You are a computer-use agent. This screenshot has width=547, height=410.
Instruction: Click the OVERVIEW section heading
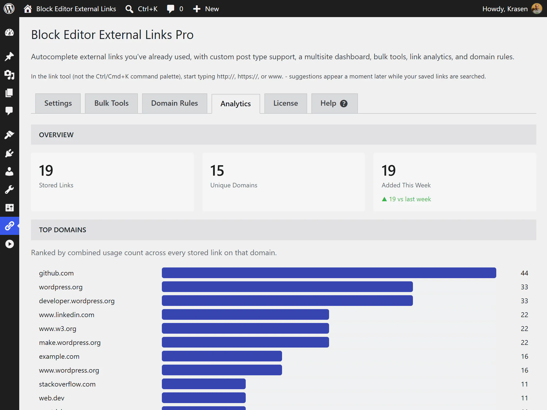56,135
